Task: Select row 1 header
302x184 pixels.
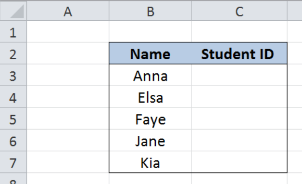Action: coord(13,31)
